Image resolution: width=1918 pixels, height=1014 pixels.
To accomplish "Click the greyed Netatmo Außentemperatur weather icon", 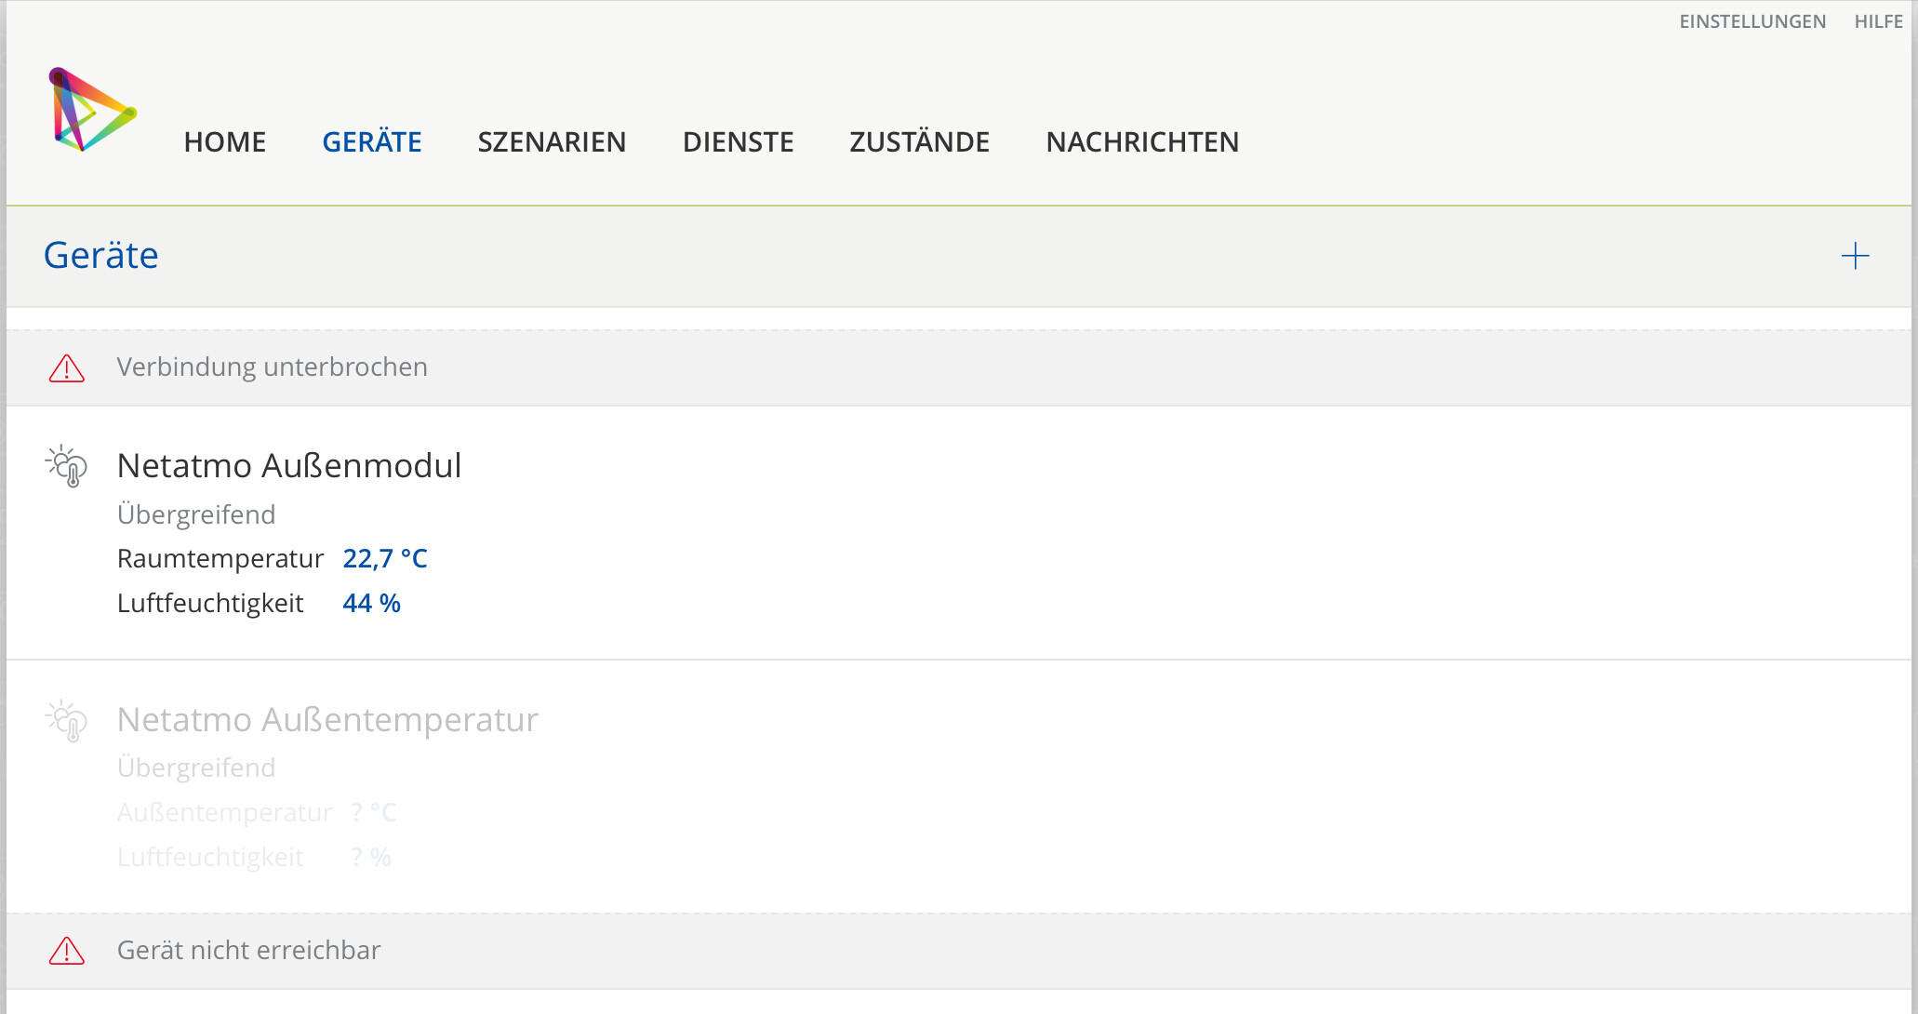I will click(66, 721).
